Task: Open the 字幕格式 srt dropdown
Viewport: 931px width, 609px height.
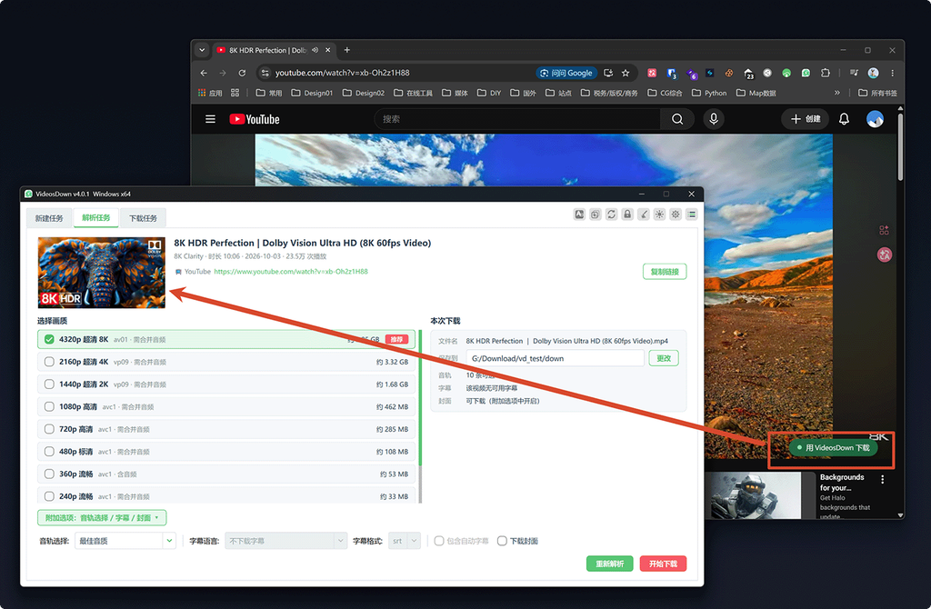Action: [405, 541]
